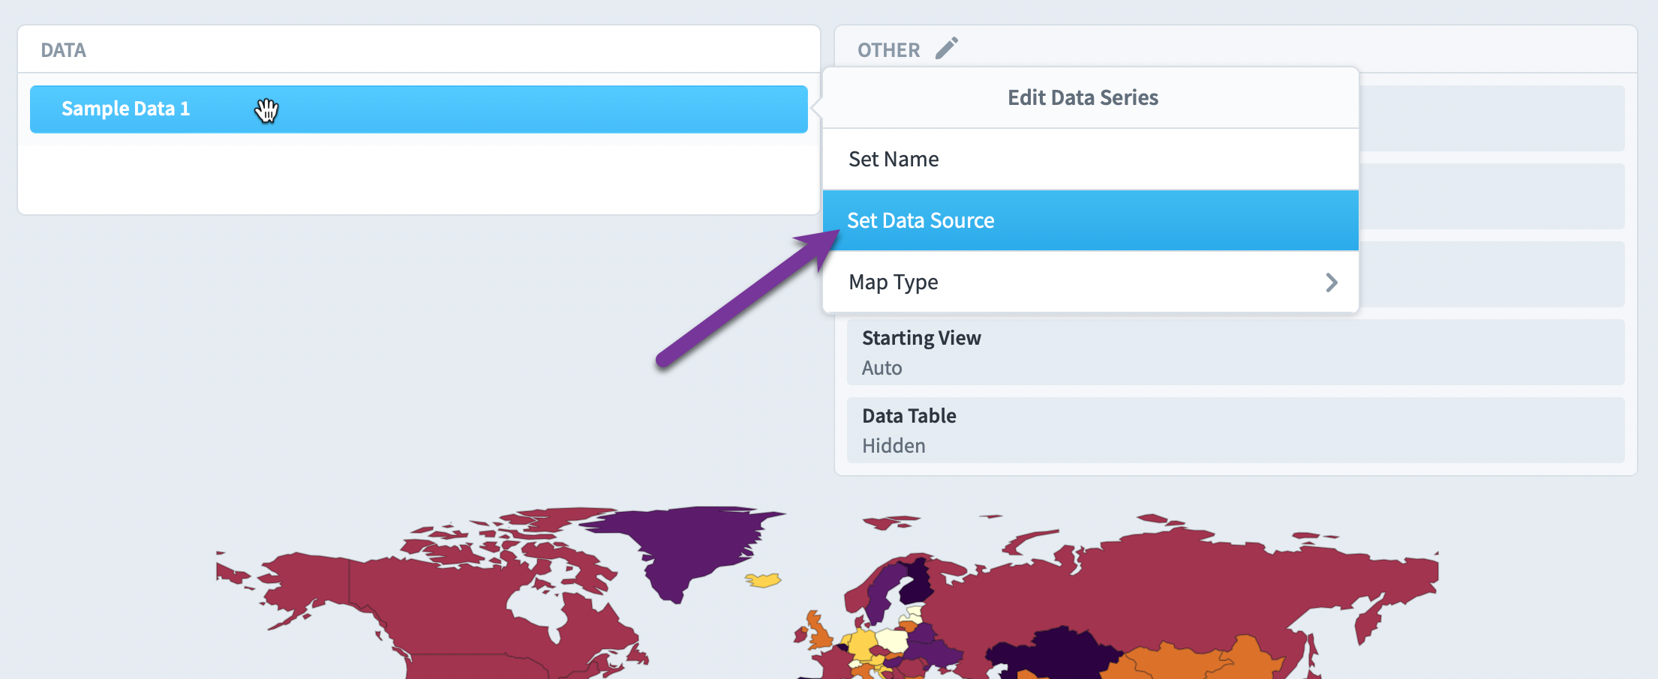Click the DATA panel heading
The height and width of the screenshot is (679, 1658).
pos(64,50)
